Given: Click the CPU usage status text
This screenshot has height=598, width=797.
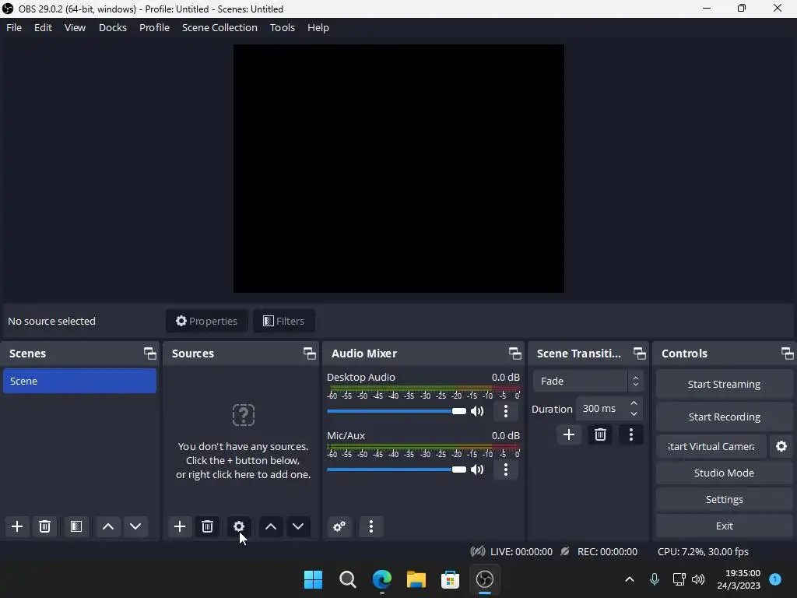Looking at the screenshot, I should tap(703, 551).
